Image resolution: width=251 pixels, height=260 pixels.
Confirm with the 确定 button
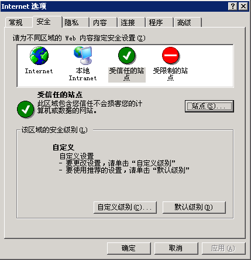point(129,248)
